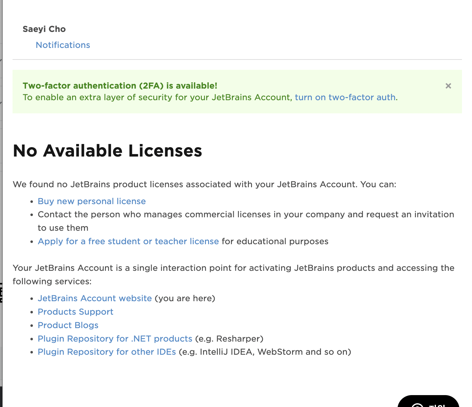The width and height of the screenshot is (472, 407).
Task: Visit the JetBrains Account website link
Action: point(95,298)
